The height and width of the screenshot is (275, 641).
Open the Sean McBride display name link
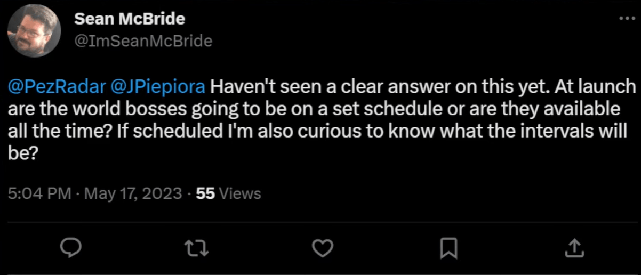[x=130, y=19]
